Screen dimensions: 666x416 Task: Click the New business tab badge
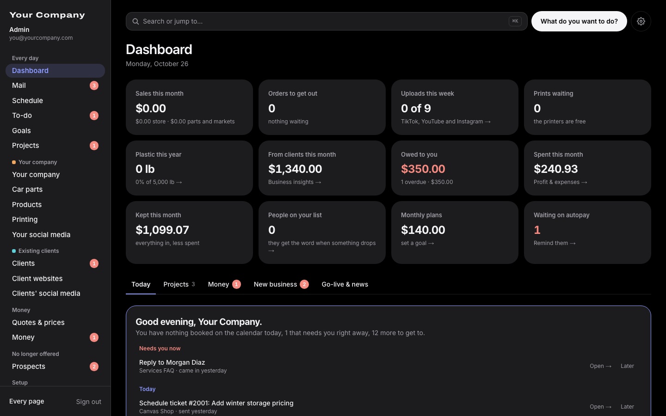304,284
